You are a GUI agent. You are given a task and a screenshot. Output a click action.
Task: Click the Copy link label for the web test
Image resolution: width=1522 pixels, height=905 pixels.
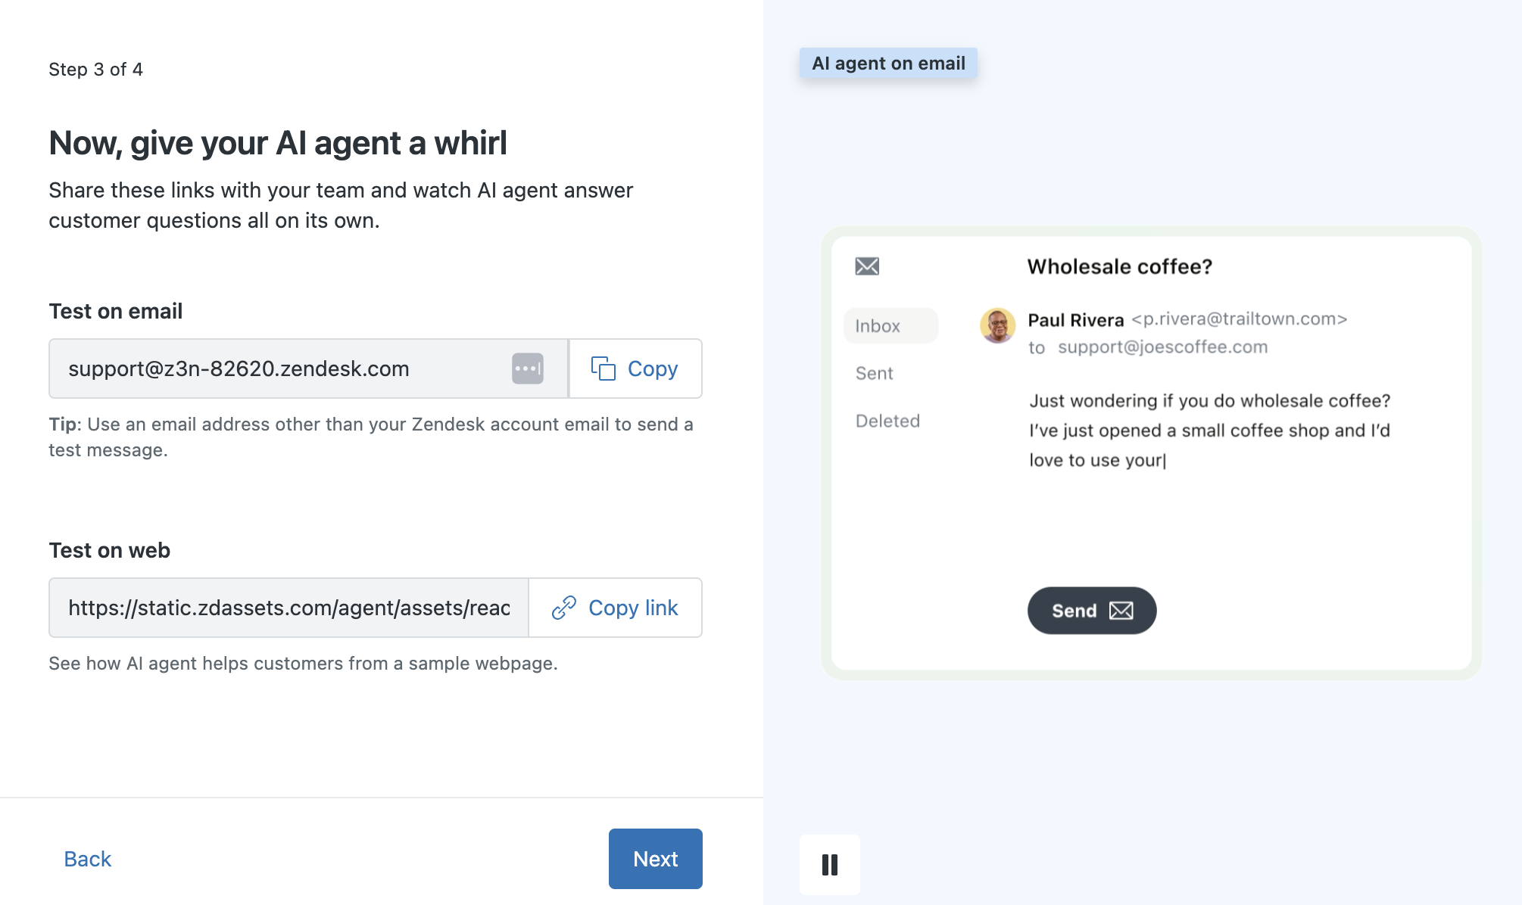tap(633, 608)
